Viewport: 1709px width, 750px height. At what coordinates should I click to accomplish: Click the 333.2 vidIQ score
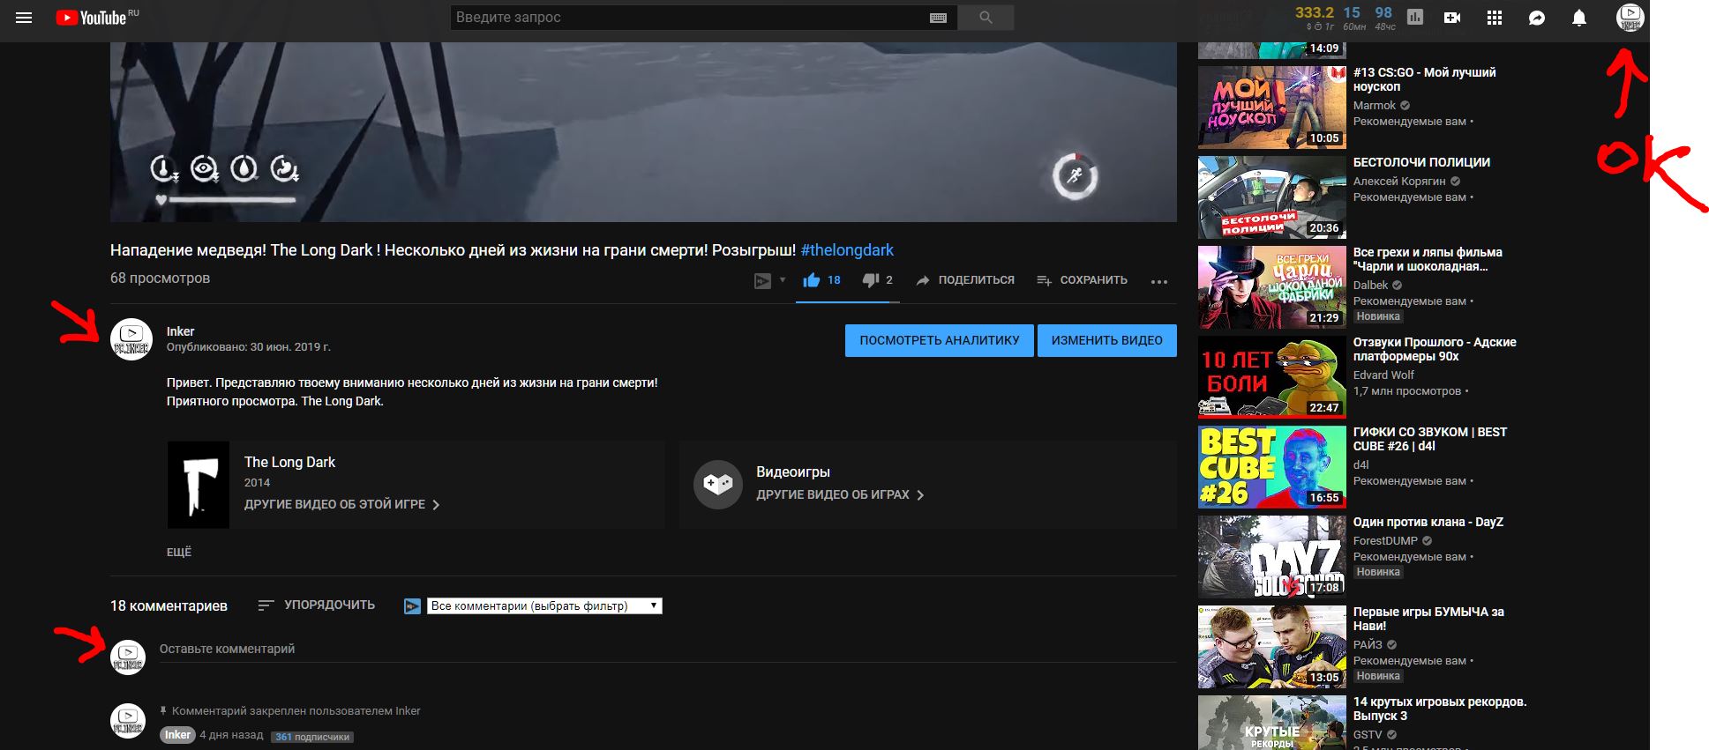1314,12
